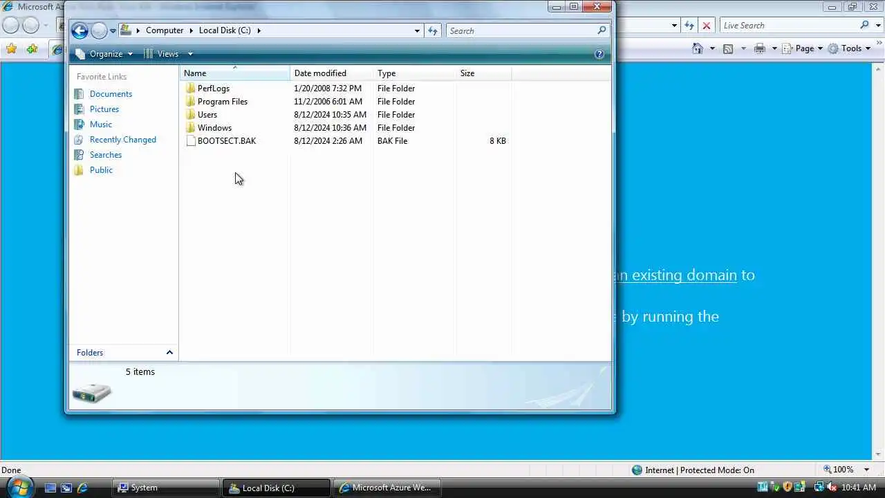Sort by the Name column header

click(x=235, y=73)
